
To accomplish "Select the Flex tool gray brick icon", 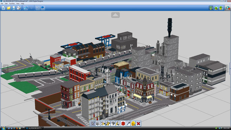I will coord(113,123).
